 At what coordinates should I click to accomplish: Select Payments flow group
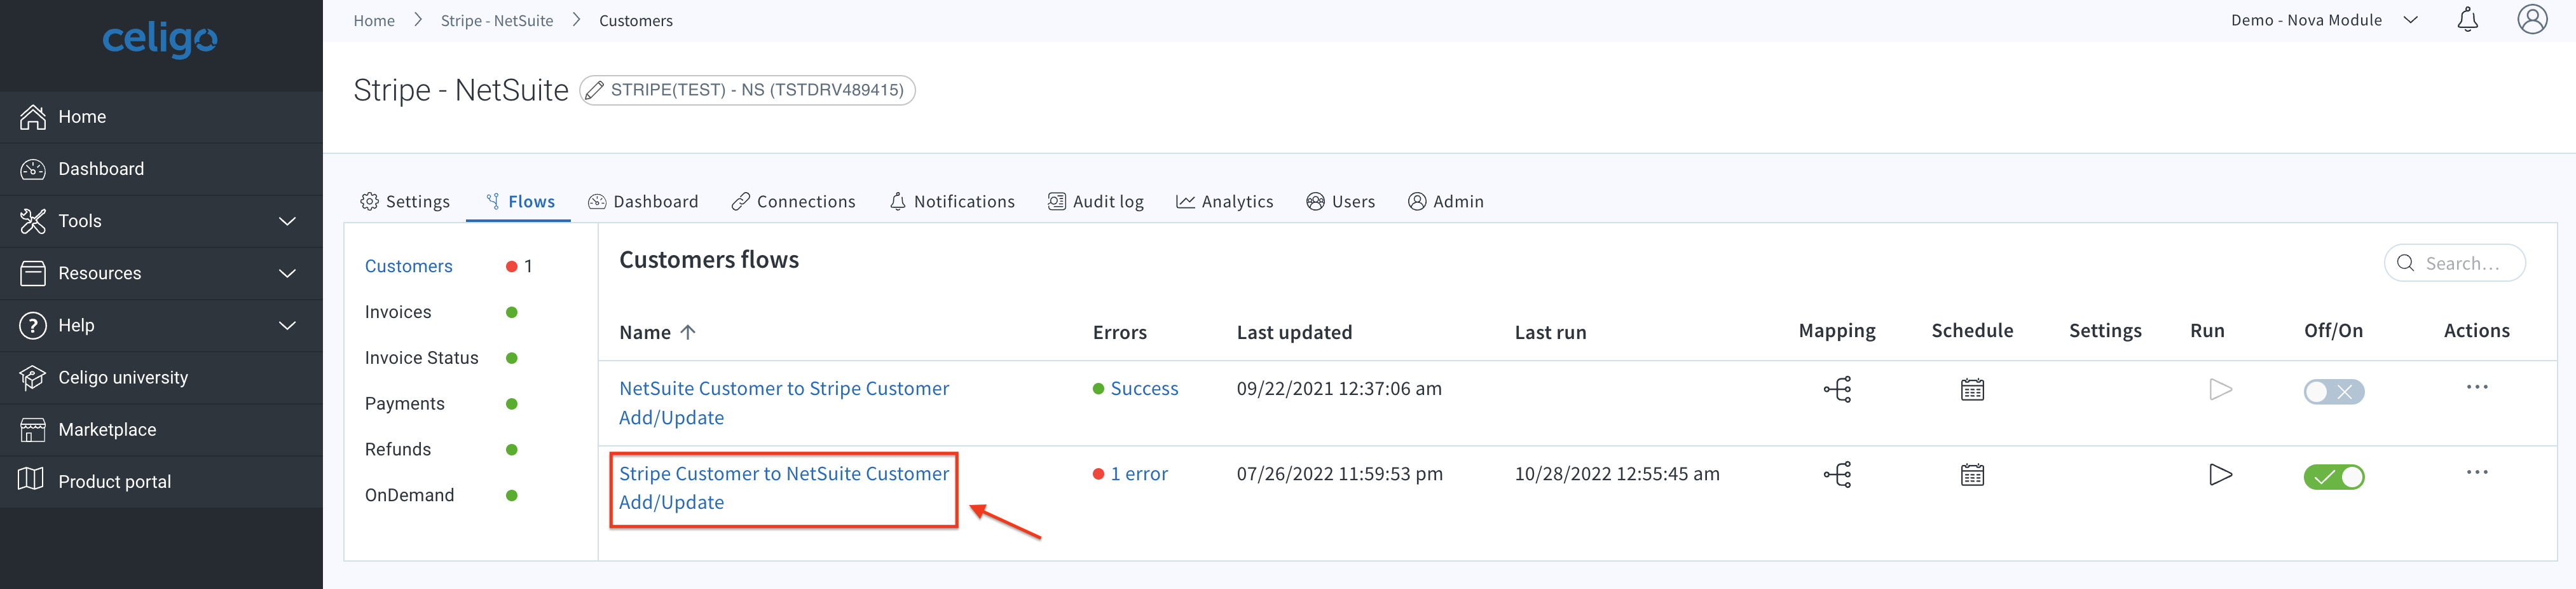404,404
